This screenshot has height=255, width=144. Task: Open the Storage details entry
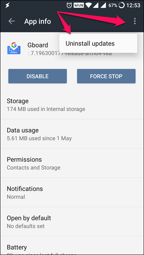tap(72, 104)
